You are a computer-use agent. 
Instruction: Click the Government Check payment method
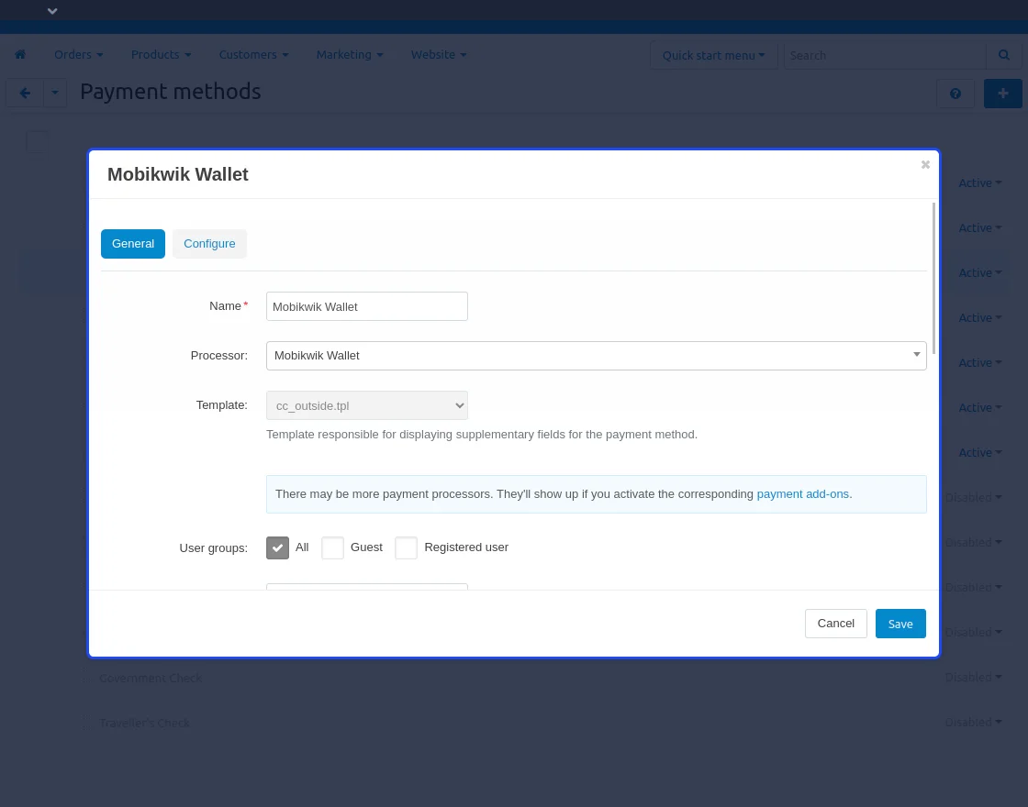point(151,678)
